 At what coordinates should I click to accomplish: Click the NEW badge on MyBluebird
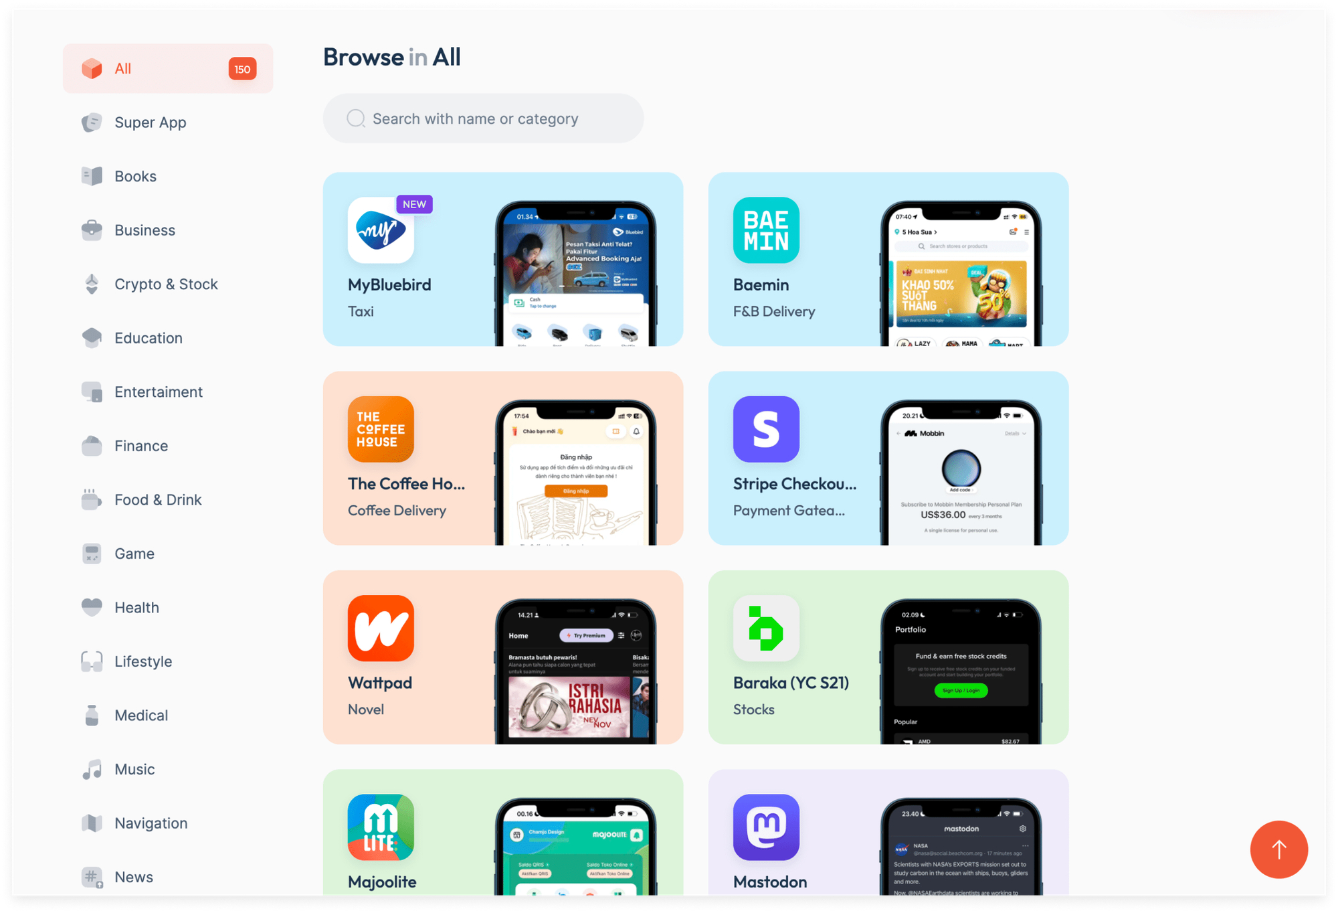point(412,204)
